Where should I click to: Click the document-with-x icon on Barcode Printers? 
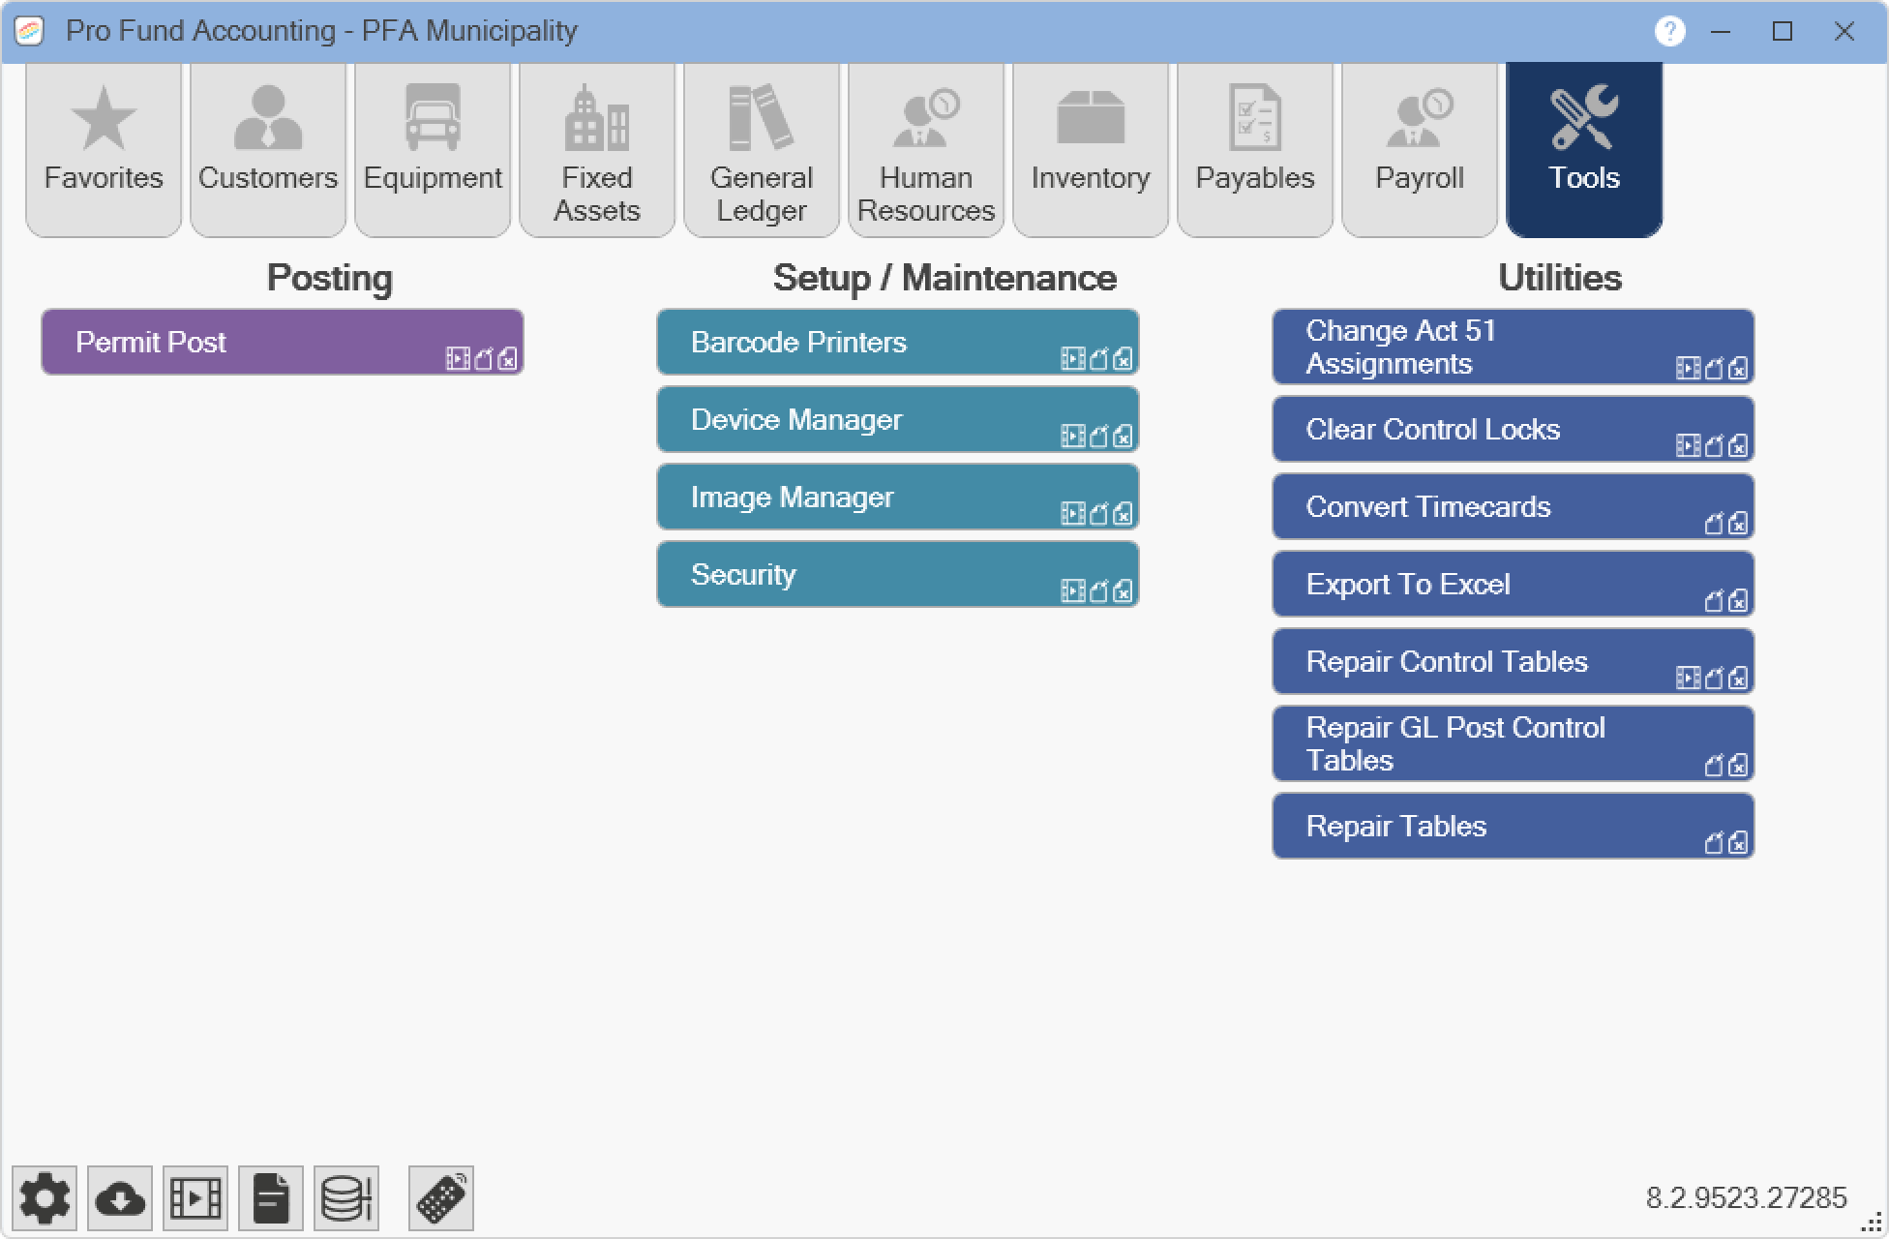point(1123,359)
